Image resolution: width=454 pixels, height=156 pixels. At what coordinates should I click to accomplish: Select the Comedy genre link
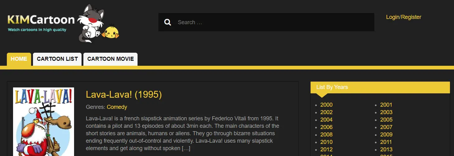[117, 107]
